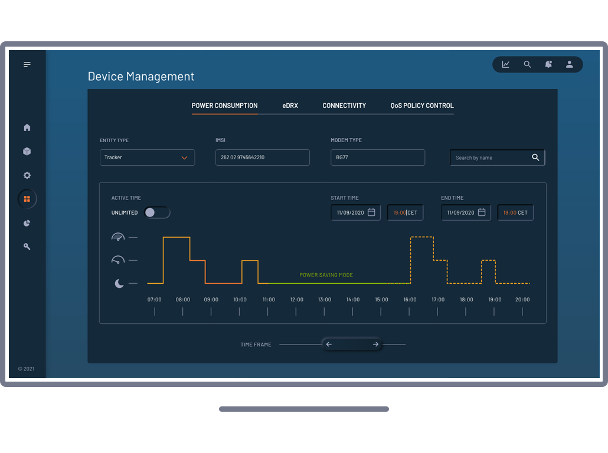Toggle the Unlimited active time switch
The height and width of the screenshot is (453, 608).
[x=157, y=212]
